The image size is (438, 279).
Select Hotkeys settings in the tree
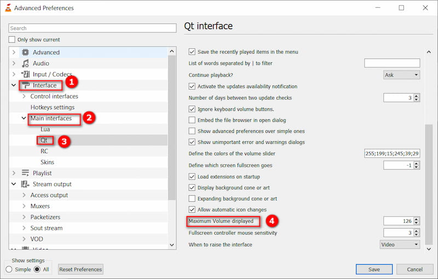53,107
